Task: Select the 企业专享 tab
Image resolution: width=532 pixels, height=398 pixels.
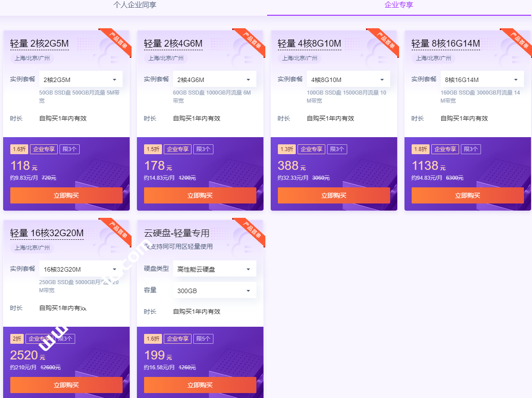Action: point(399,5)
